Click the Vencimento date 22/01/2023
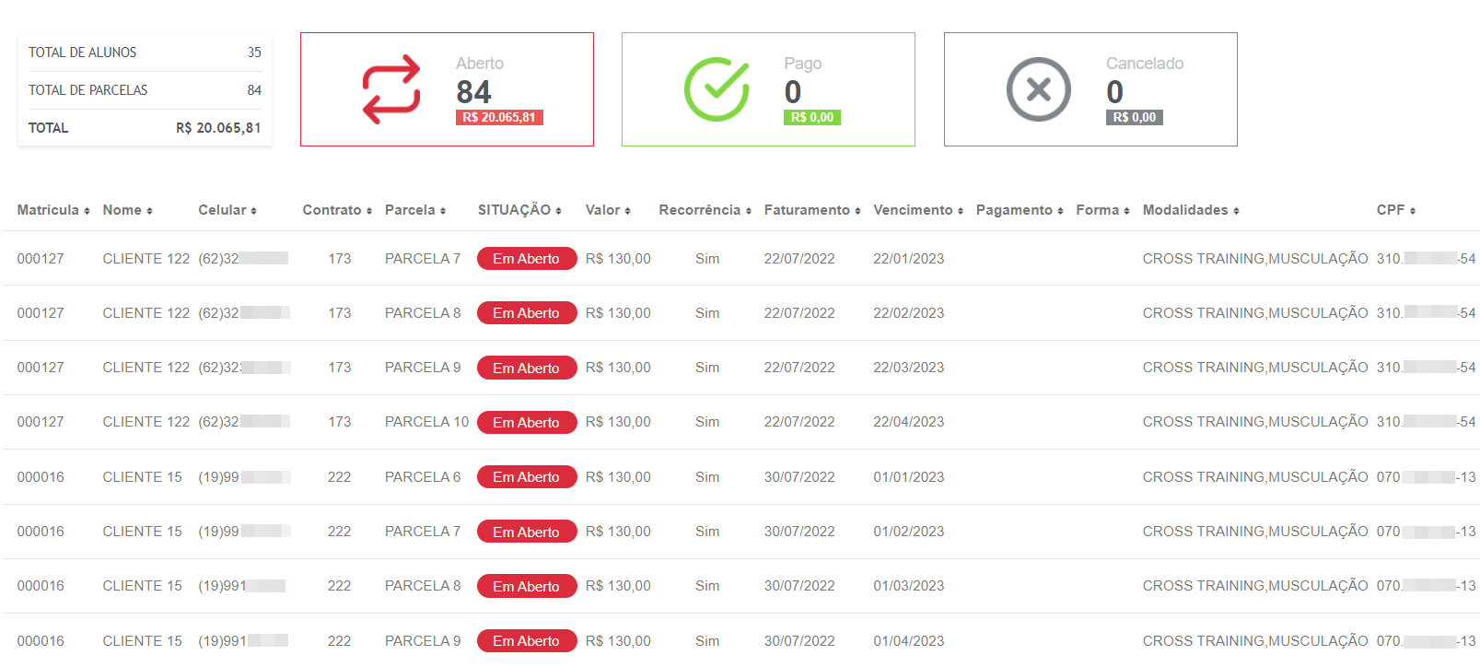The image size is (1480, 667). click(x=909, y=259)
